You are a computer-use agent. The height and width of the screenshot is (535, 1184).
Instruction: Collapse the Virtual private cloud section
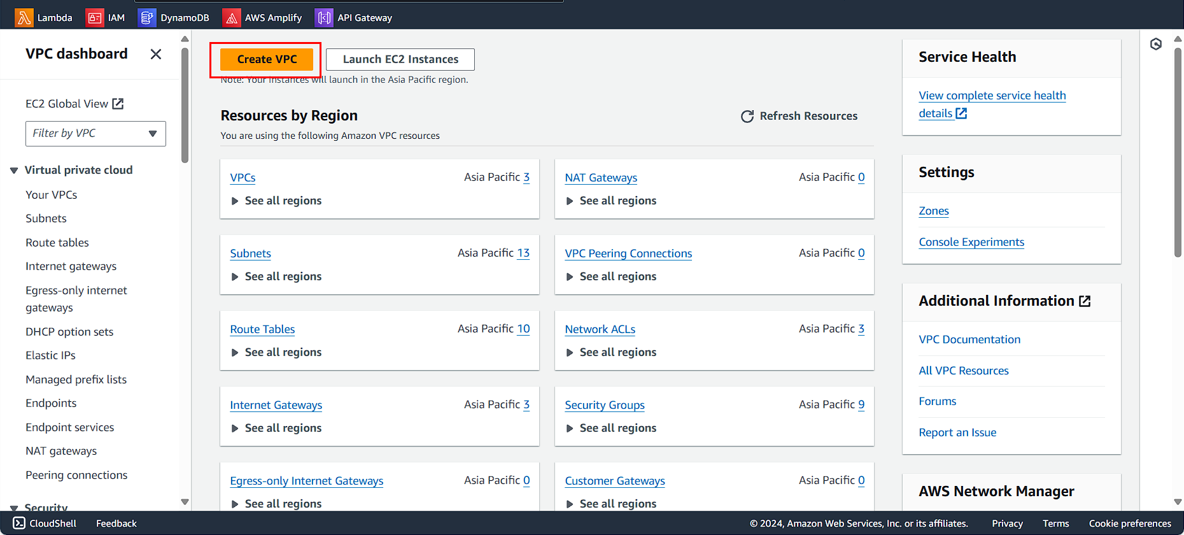click(14, 171)
